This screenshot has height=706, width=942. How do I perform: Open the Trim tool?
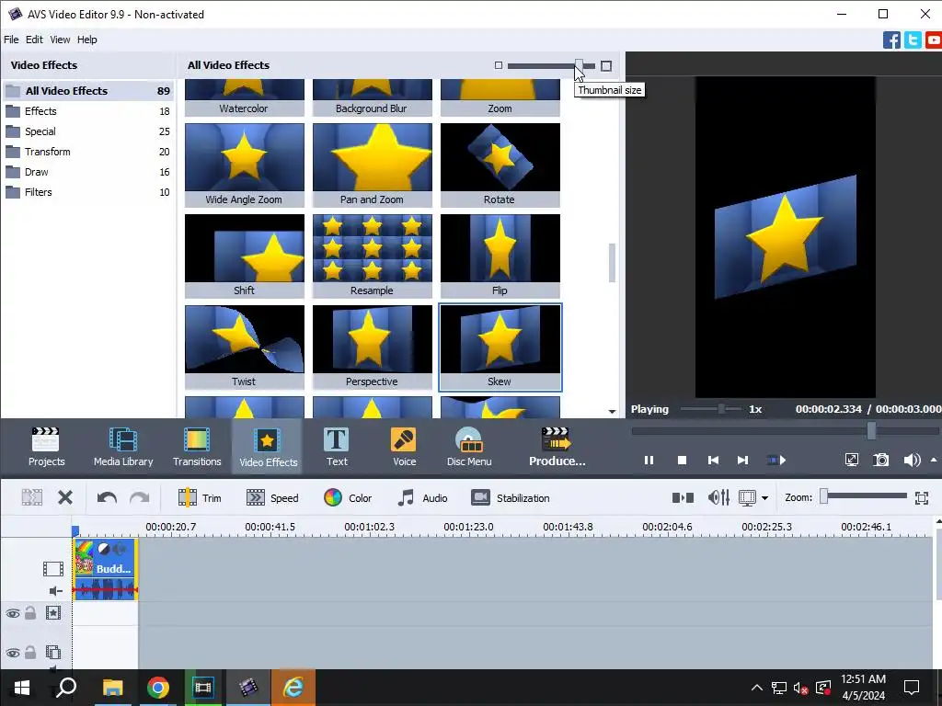coord(200,497)
